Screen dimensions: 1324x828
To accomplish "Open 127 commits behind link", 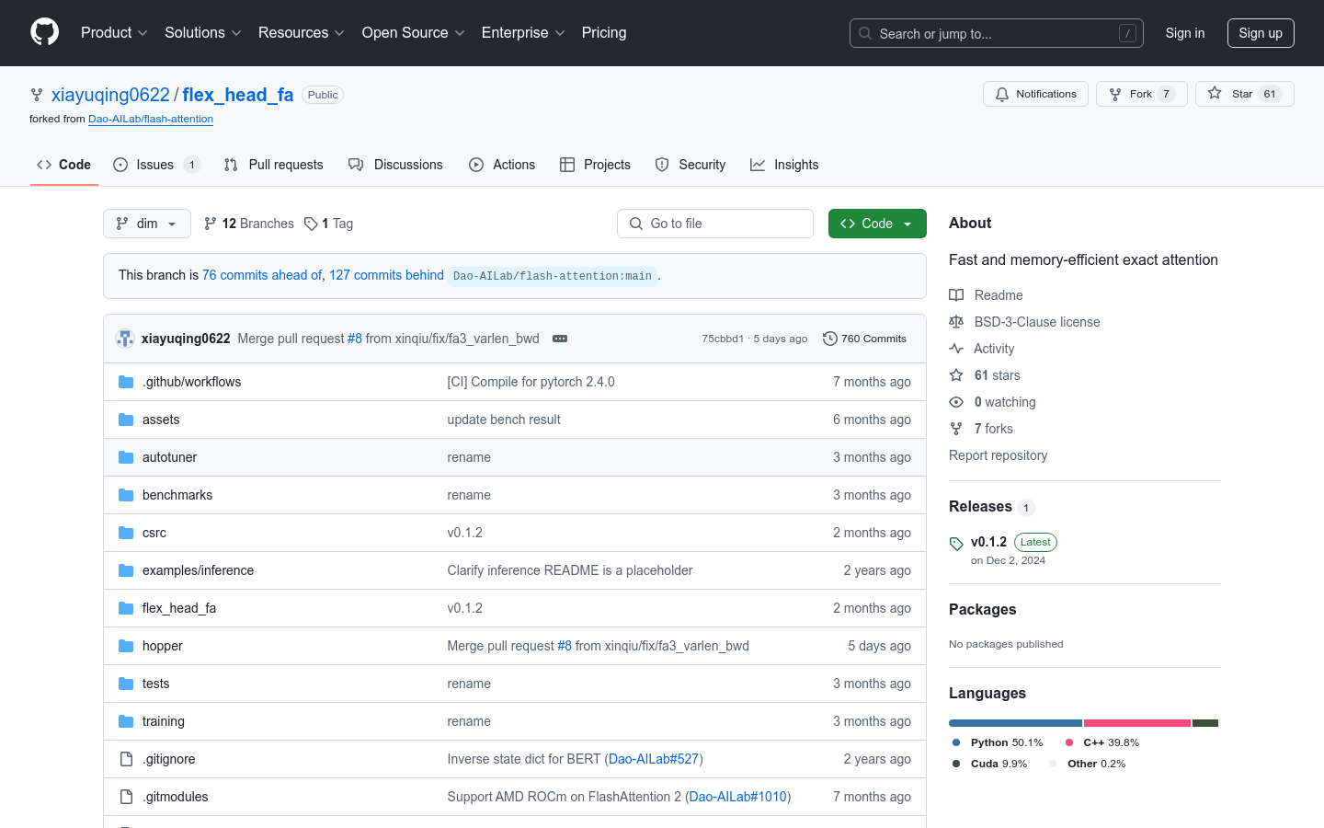I will tap(386, 275).
